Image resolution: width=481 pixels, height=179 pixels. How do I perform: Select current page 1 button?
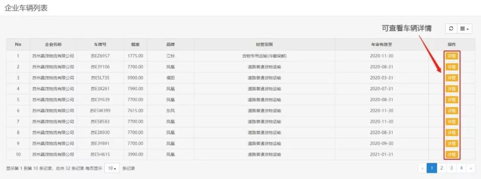[432, 168]
